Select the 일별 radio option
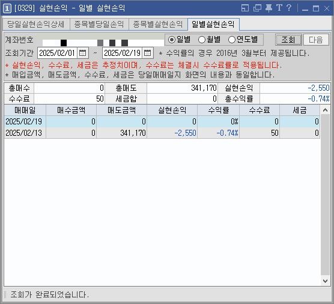 coord(179,40)
